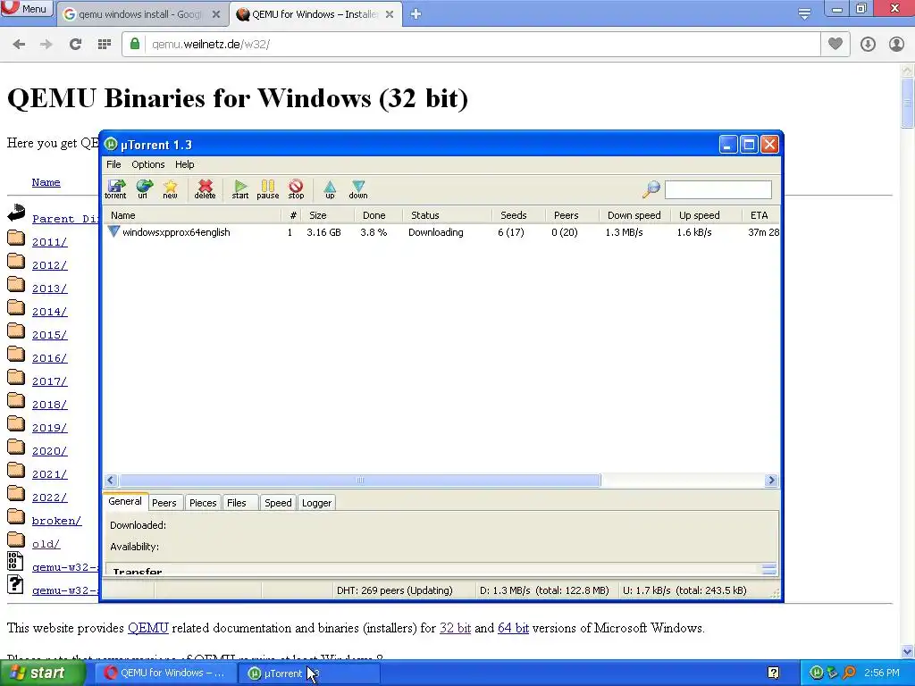This screenshot has height=686, width=915.
Task: Open the old/ folder link
Action: pos(46,544)
